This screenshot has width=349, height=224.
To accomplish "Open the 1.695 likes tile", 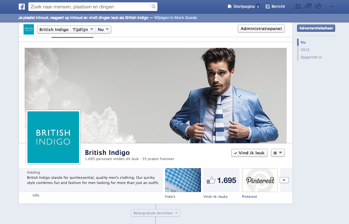I will 222,180.
